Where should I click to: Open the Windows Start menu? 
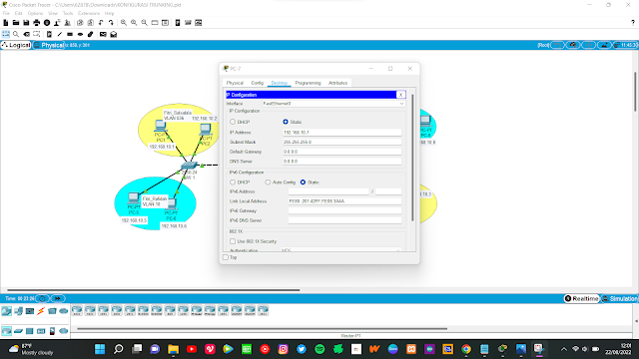tap(100, 349)
